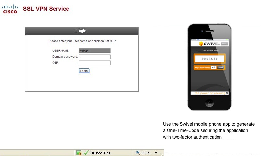Click the 100% zoom level text
Image resolution: width=261 pixels, height=156 pixels.
coord(145,153)
